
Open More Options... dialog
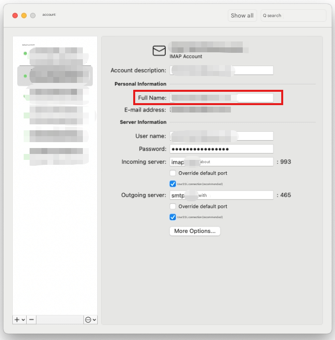point(195,231)
